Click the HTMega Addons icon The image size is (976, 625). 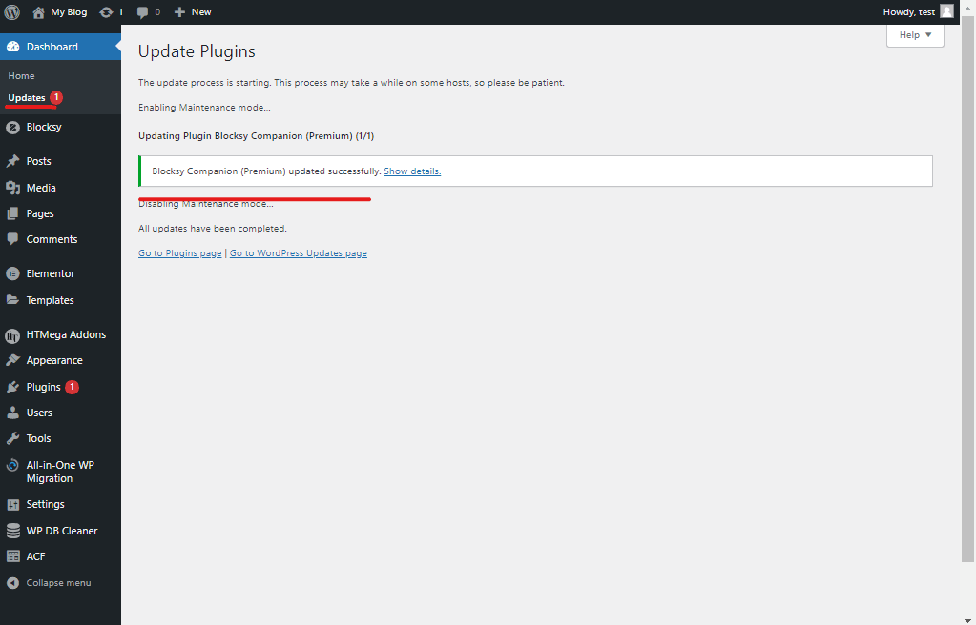coord(12,335)
